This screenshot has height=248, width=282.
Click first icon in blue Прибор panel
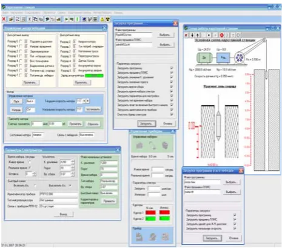coord(139,237)
